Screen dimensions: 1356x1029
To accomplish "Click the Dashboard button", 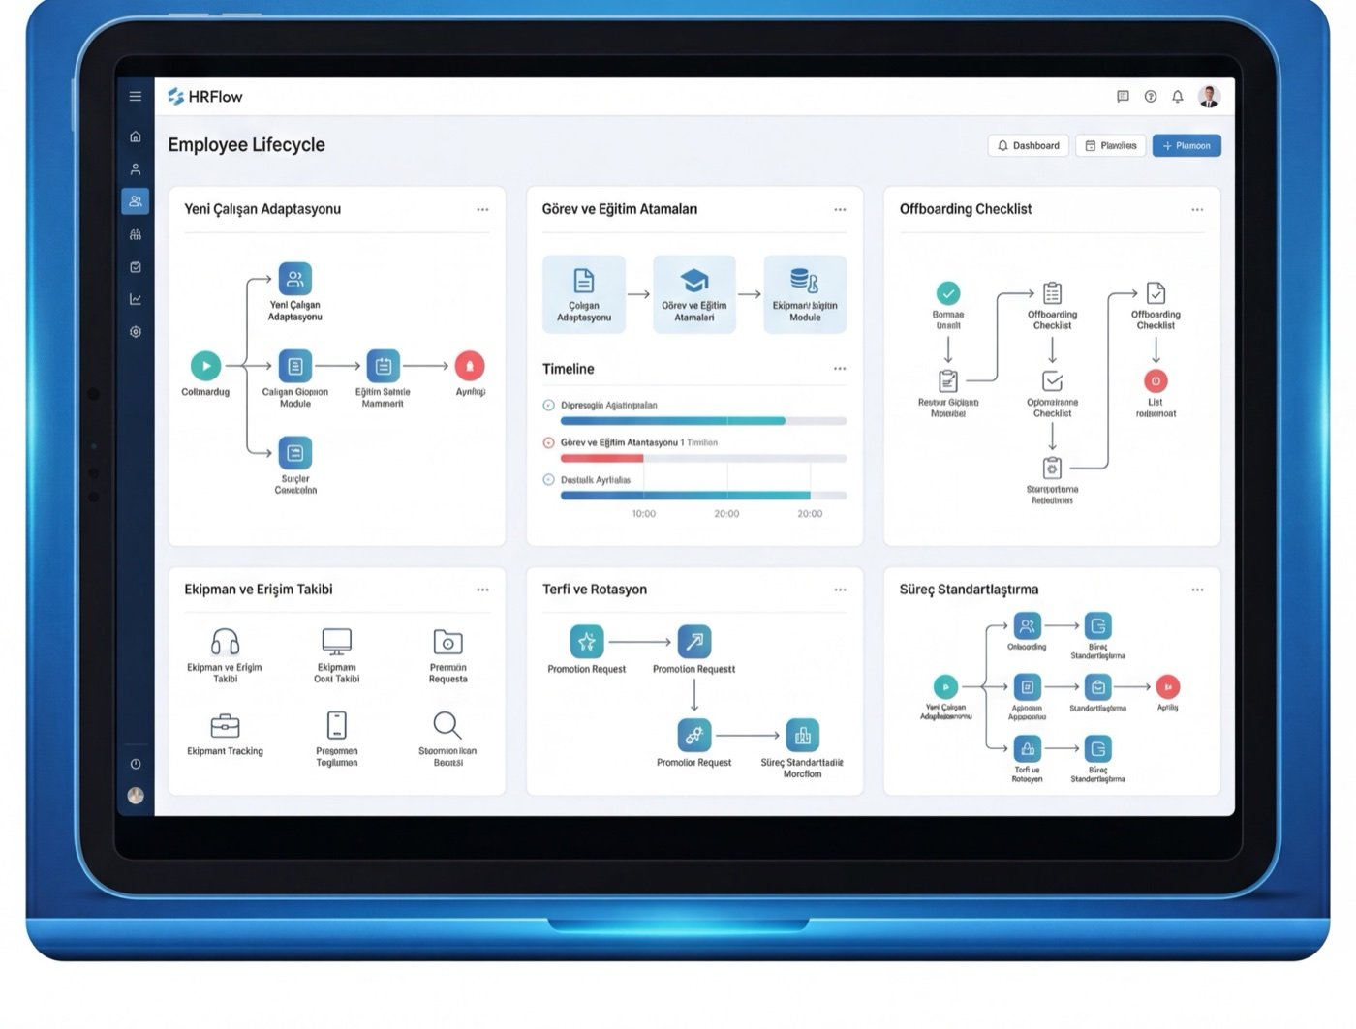I will tap(1029, 145).
